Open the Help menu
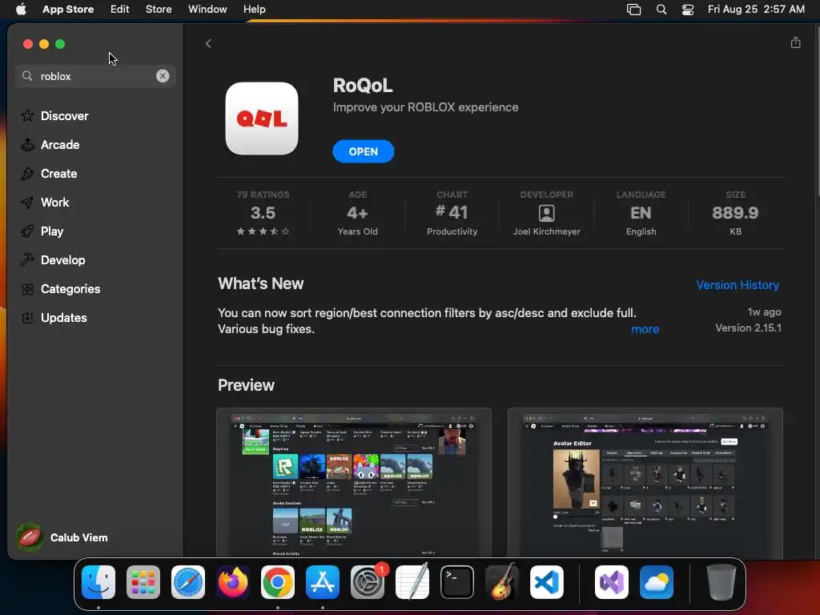Viewport: 820px width, 615px height. [254, 9]
